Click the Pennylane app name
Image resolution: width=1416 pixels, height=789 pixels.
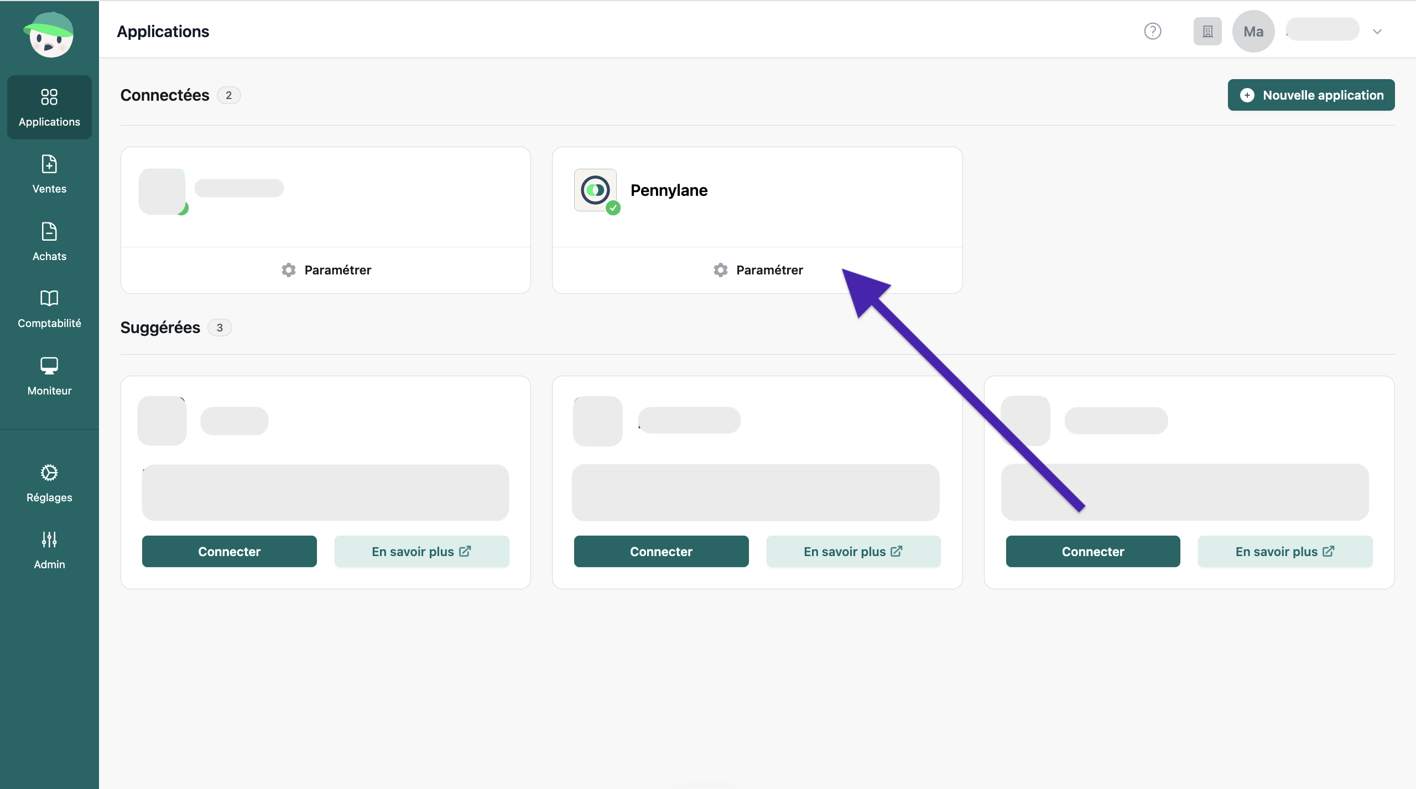click(669, 190)
